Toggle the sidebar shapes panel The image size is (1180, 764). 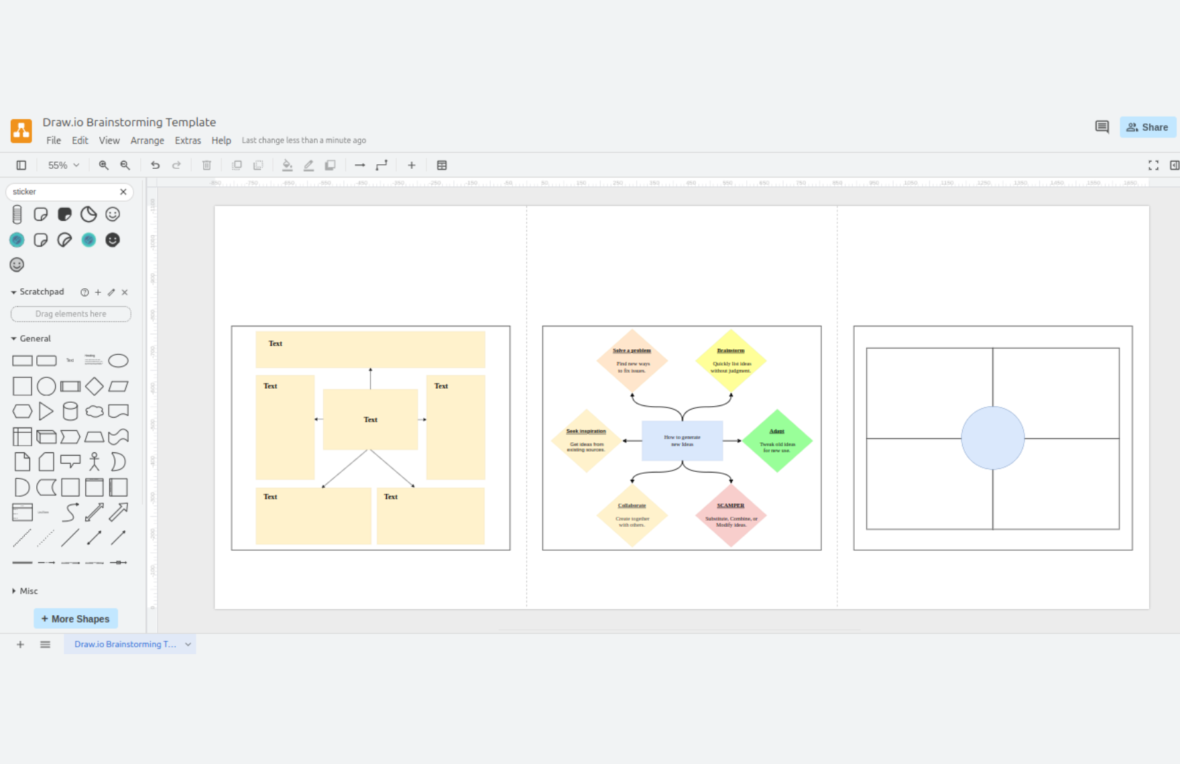tap(21, 165)
